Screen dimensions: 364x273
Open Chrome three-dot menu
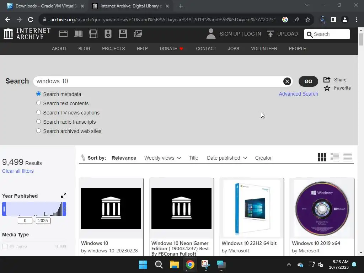356,20
